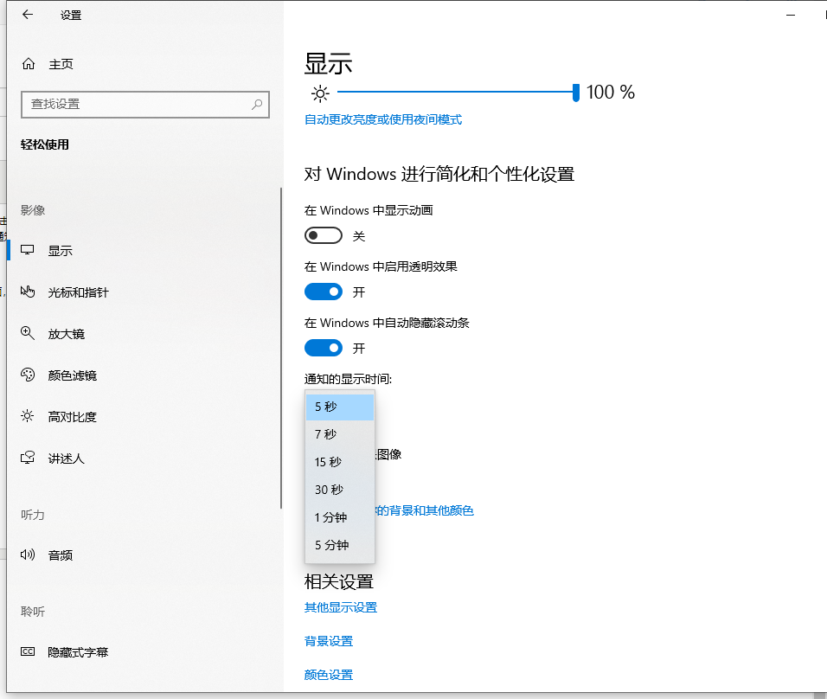Click the 显示 page title
This screenshot has width=827, height=699.
[x=328, y=64]
